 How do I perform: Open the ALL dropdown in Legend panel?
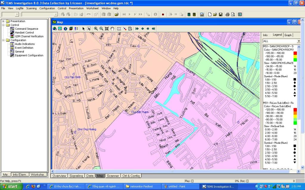(298, 41)
